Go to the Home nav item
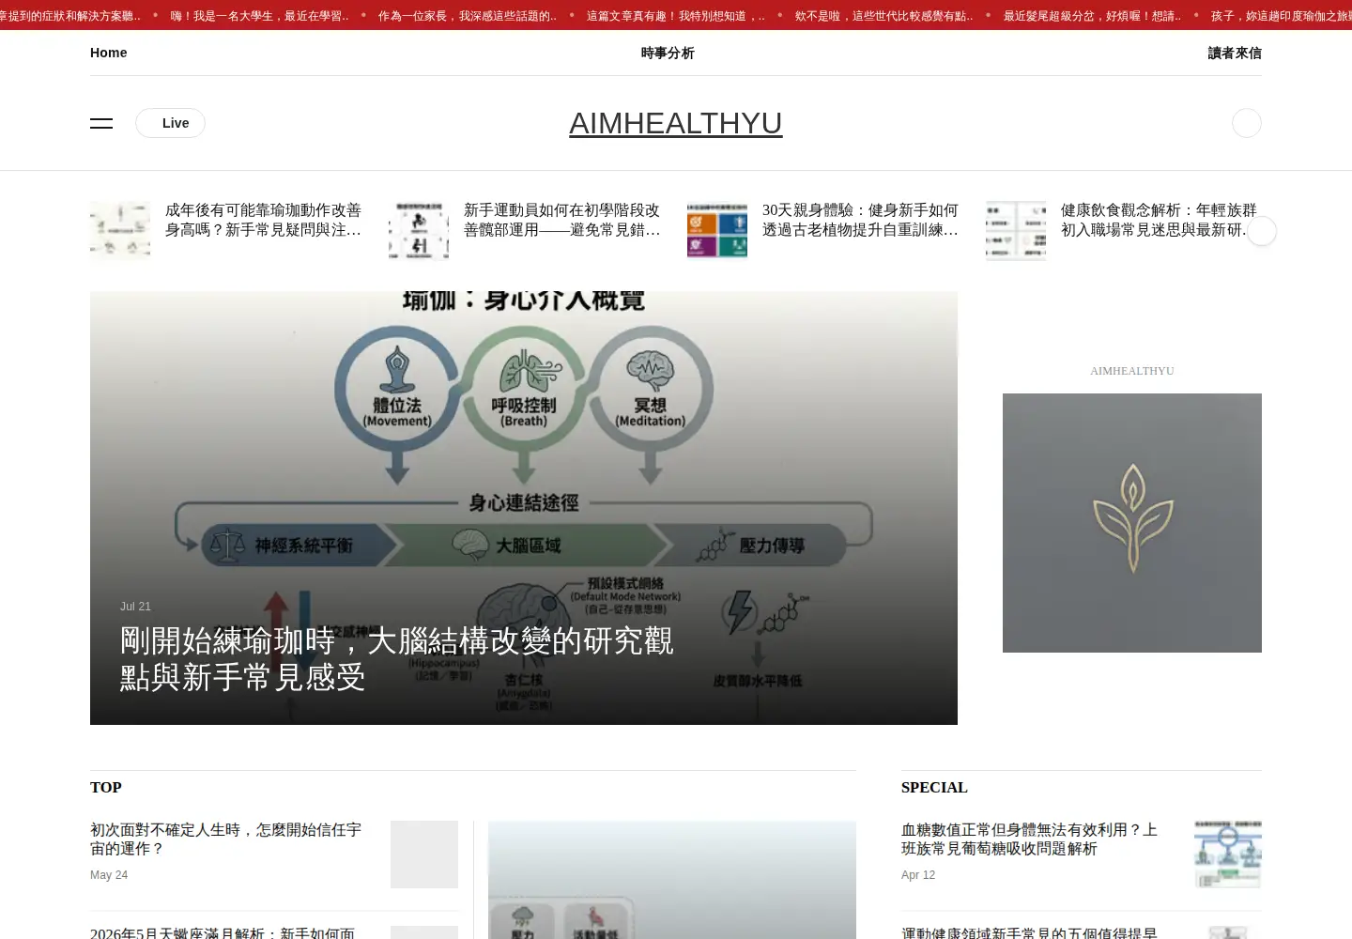This screenshot has height=939, width=1352. tap(109, 53)
